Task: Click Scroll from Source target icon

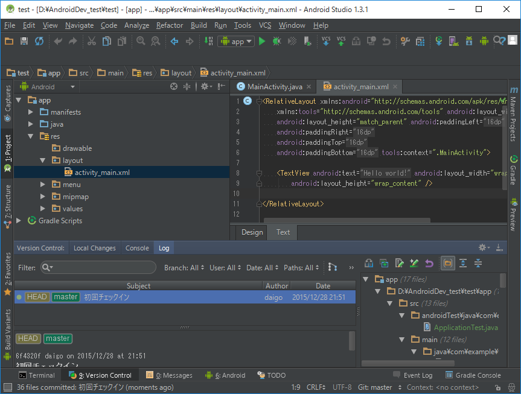Action: tap(173, 87)
